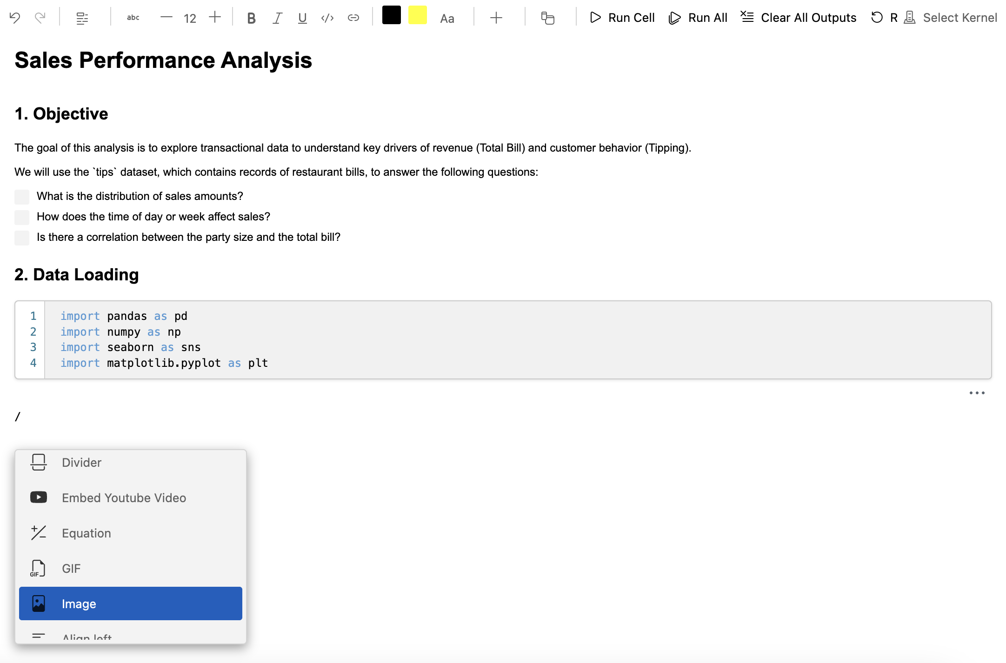1006x663 pixels.
Task: Apply italic formatting icon
Action: coord(277,18)
